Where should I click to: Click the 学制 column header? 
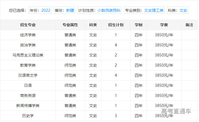point(139,25)
